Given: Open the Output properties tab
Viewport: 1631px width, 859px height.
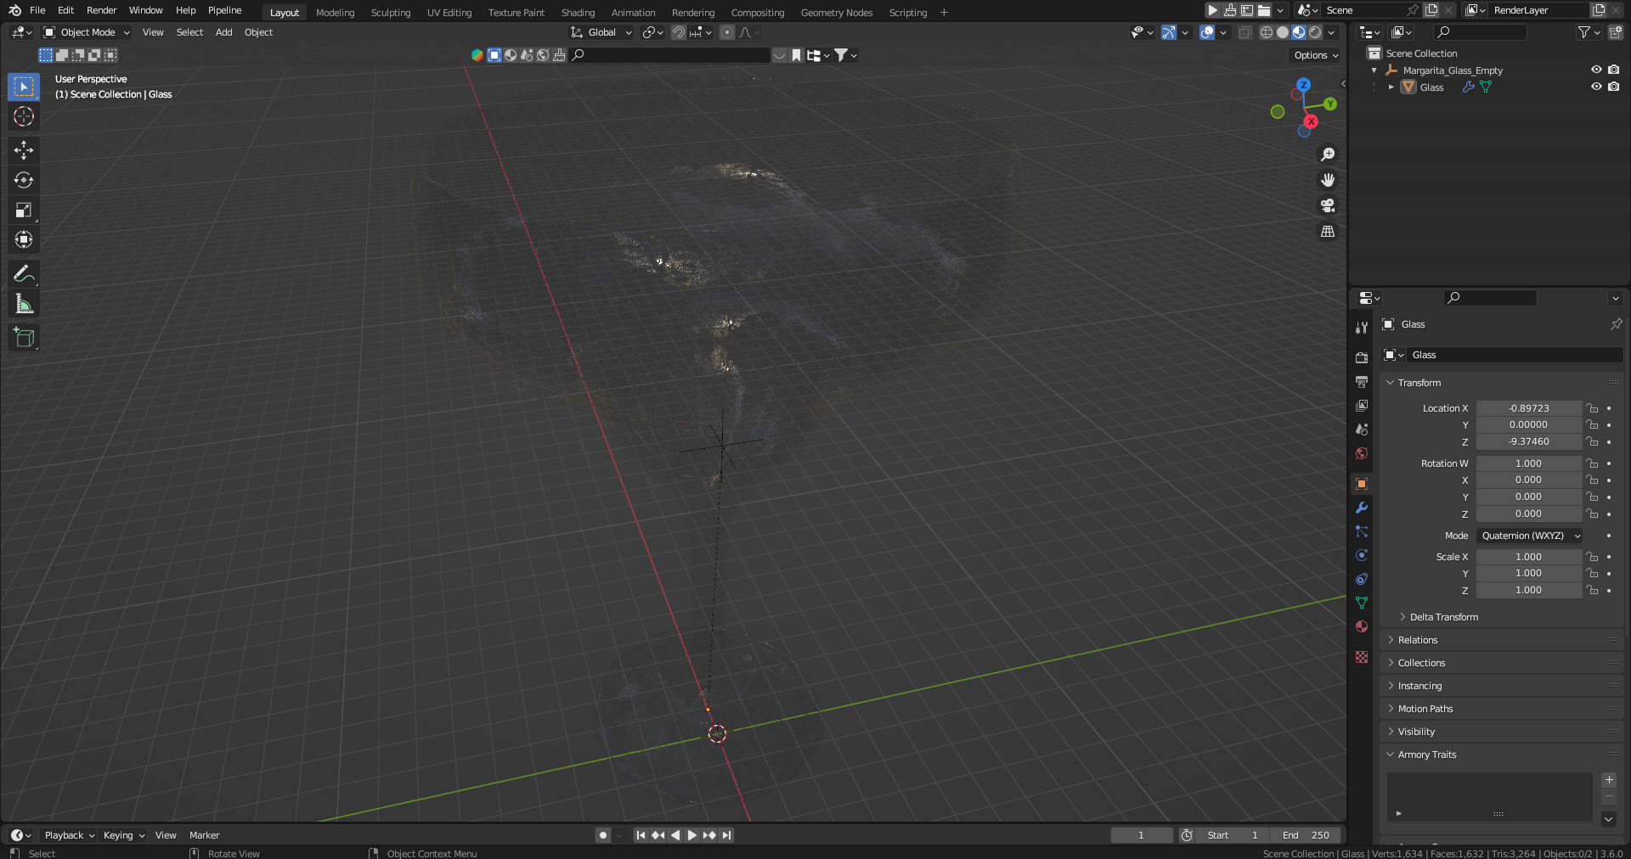Looking at the screenshot, I should point(1362,381).
